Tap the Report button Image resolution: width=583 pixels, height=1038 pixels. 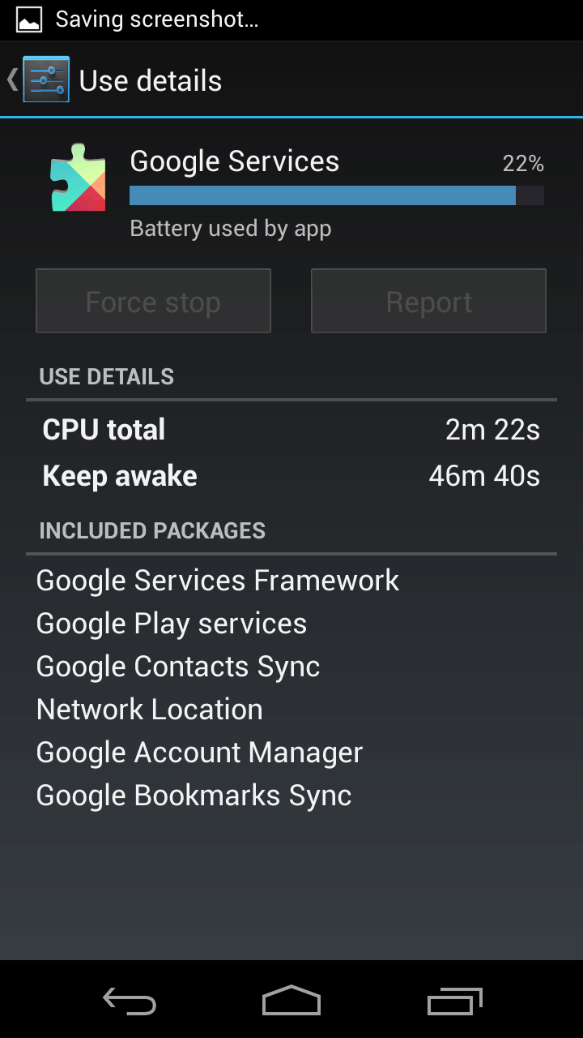[428, 302]
